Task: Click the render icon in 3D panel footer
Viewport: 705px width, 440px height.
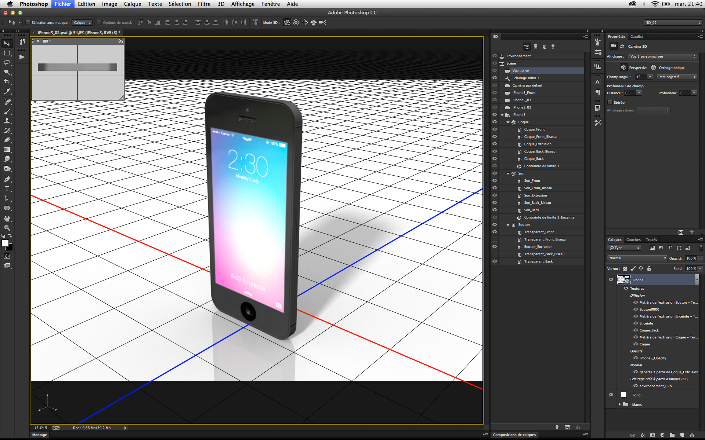Action: [x=567, y=427]
